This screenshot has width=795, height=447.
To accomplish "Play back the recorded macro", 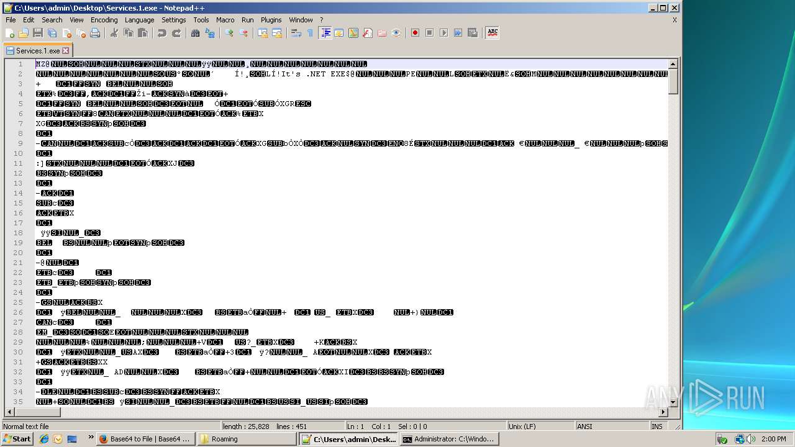I will point(443,33).
